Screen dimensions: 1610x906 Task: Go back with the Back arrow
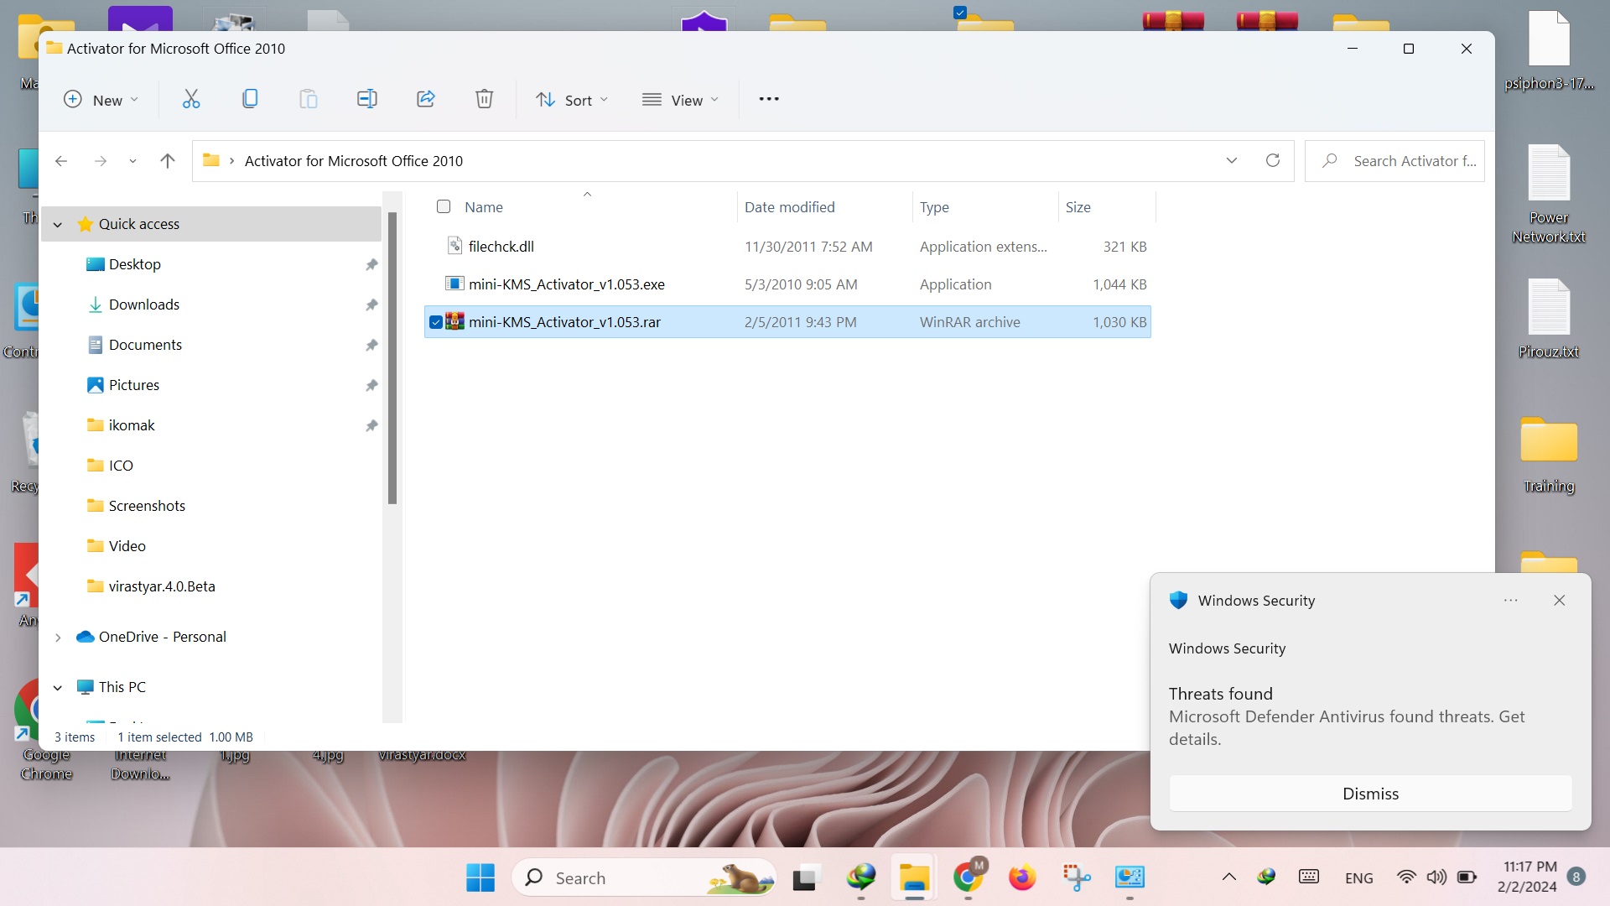[61, 161]
